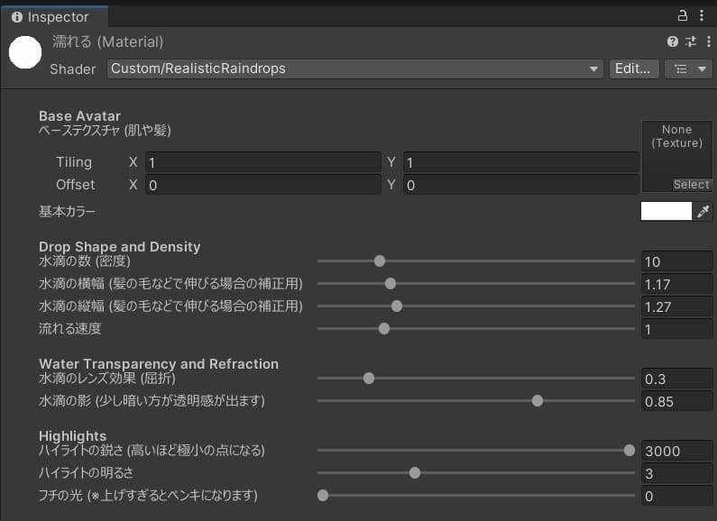717x521 pixels.
Task: Adjust 水滴の横幅 slider handle
Action: point(390,283)
